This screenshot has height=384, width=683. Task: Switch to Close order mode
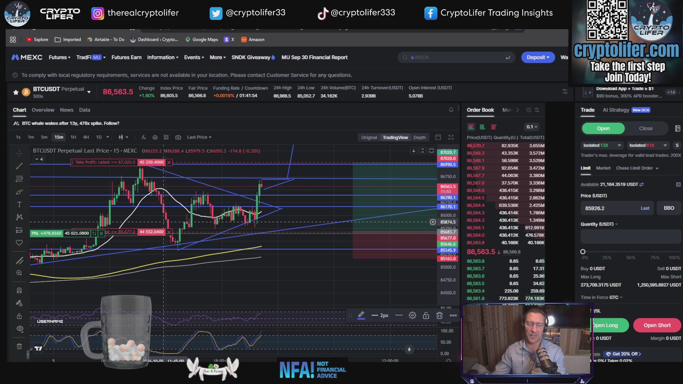tap(646, 128)
